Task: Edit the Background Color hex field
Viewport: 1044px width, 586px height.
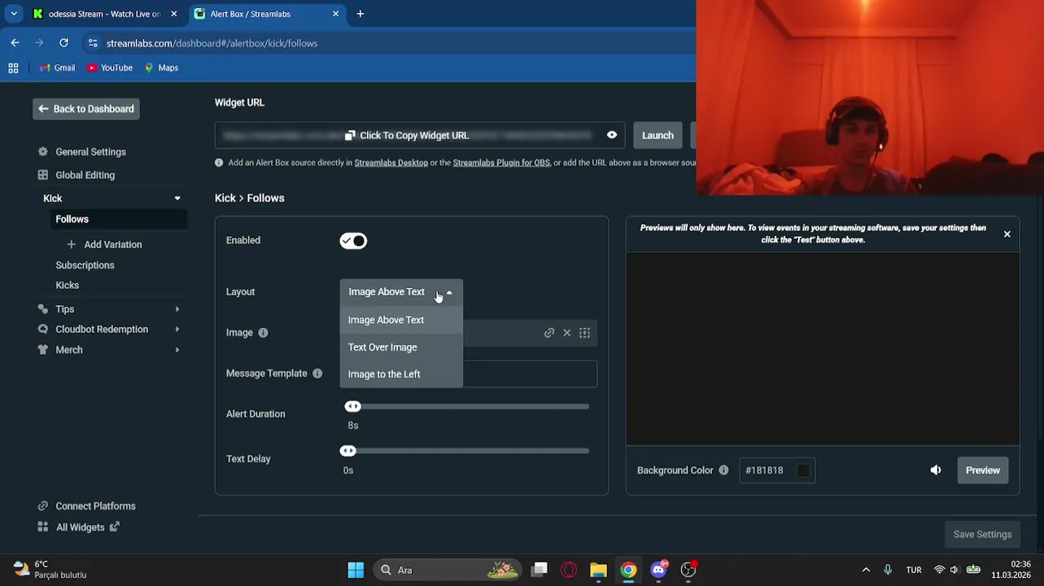Action: (767, 470)
